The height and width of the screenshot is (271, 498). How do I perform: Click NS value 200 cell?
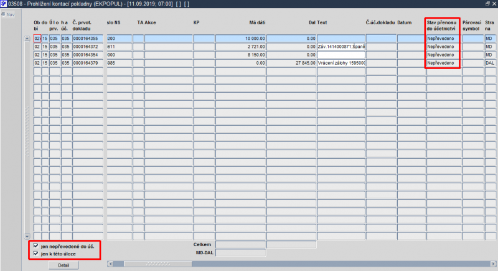click(119, 39)
